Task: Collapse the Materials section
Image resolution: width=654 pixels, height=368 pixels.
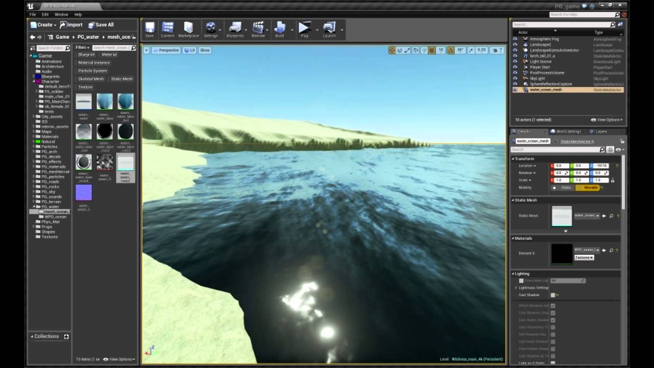Action: pos(513,238)
